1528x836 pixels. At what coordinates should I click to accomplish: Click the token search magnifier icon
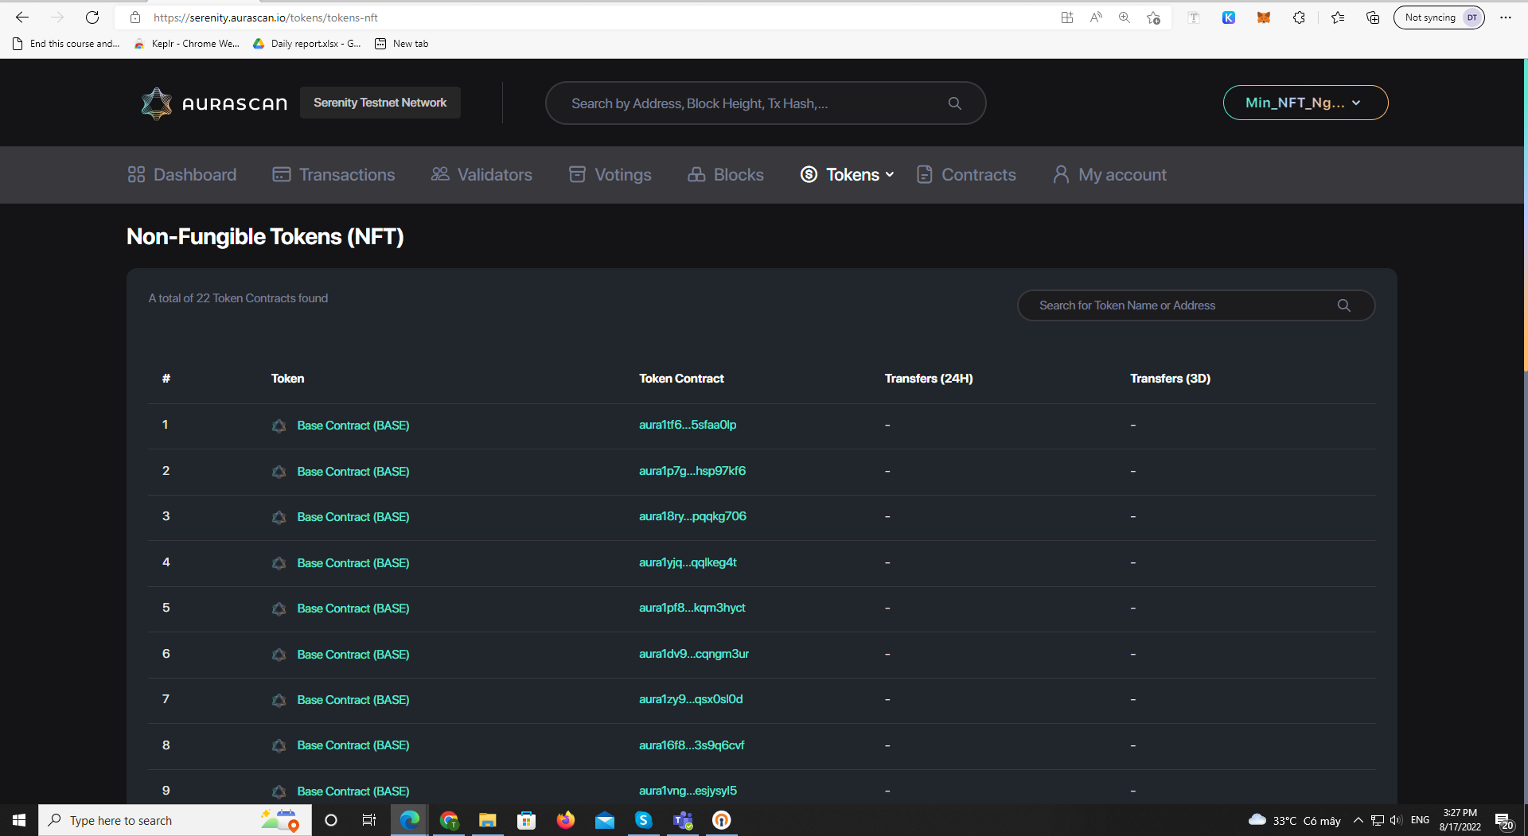point(1344,305)
